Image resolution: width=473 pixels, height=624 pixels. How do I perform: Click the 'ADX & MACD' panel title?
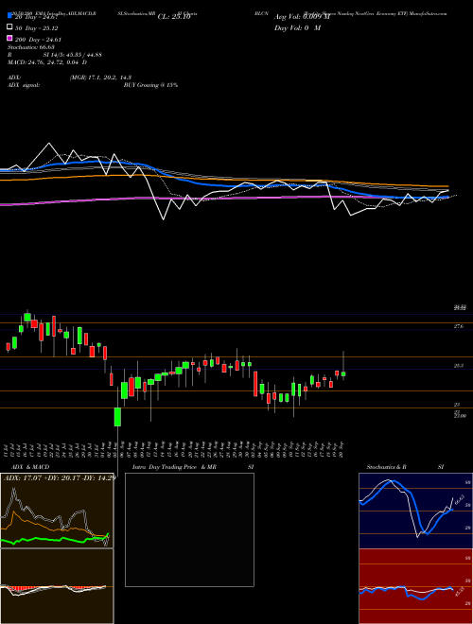(x=30, y=467)
